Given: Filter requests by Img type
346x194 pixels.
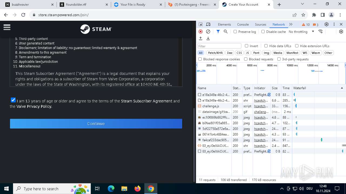Looking at the screenshot, I should coord(266,53).
